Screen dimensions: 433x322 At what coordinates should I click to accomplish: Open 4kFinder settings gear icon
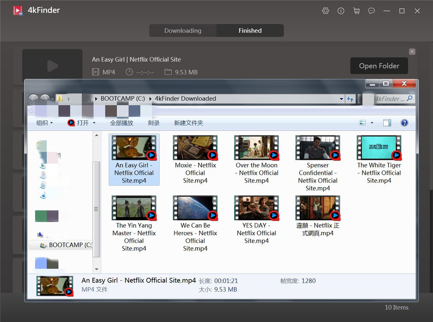[x=326, y=11]
